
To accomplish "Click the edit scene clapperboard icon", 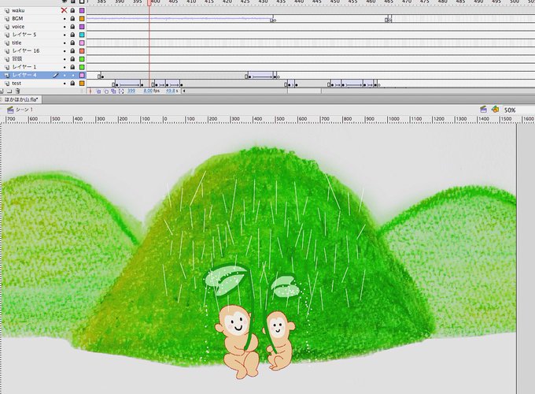I will [x=483, y=110].
